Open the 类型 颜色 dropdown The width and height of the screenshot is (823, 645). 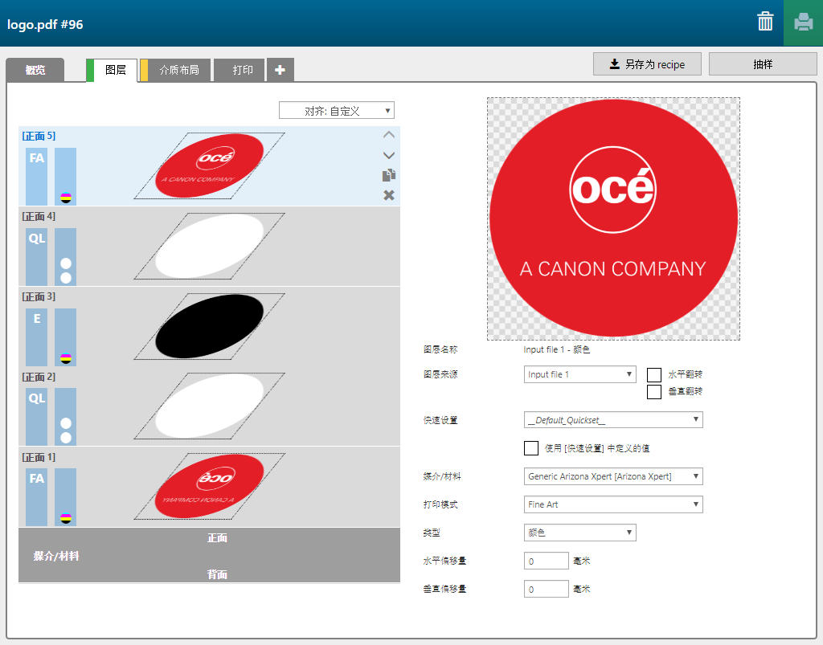coord(580,533)
